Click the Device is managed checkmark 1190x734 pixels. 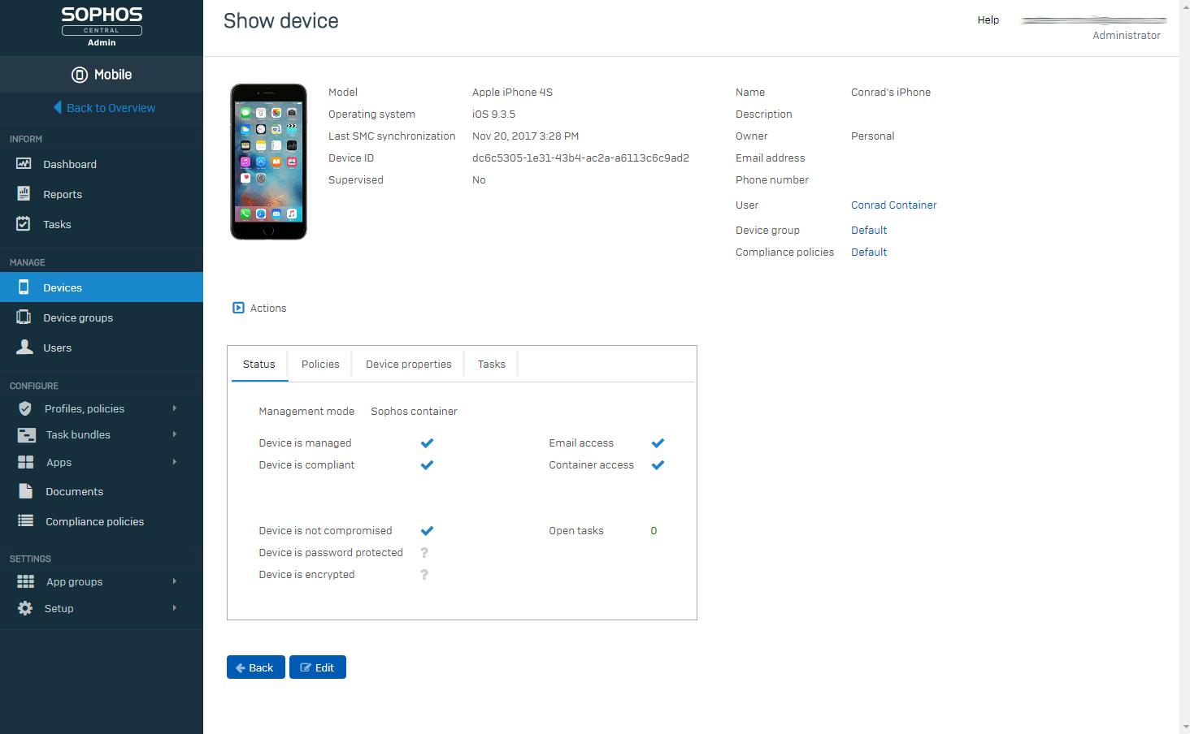[427, 443]
